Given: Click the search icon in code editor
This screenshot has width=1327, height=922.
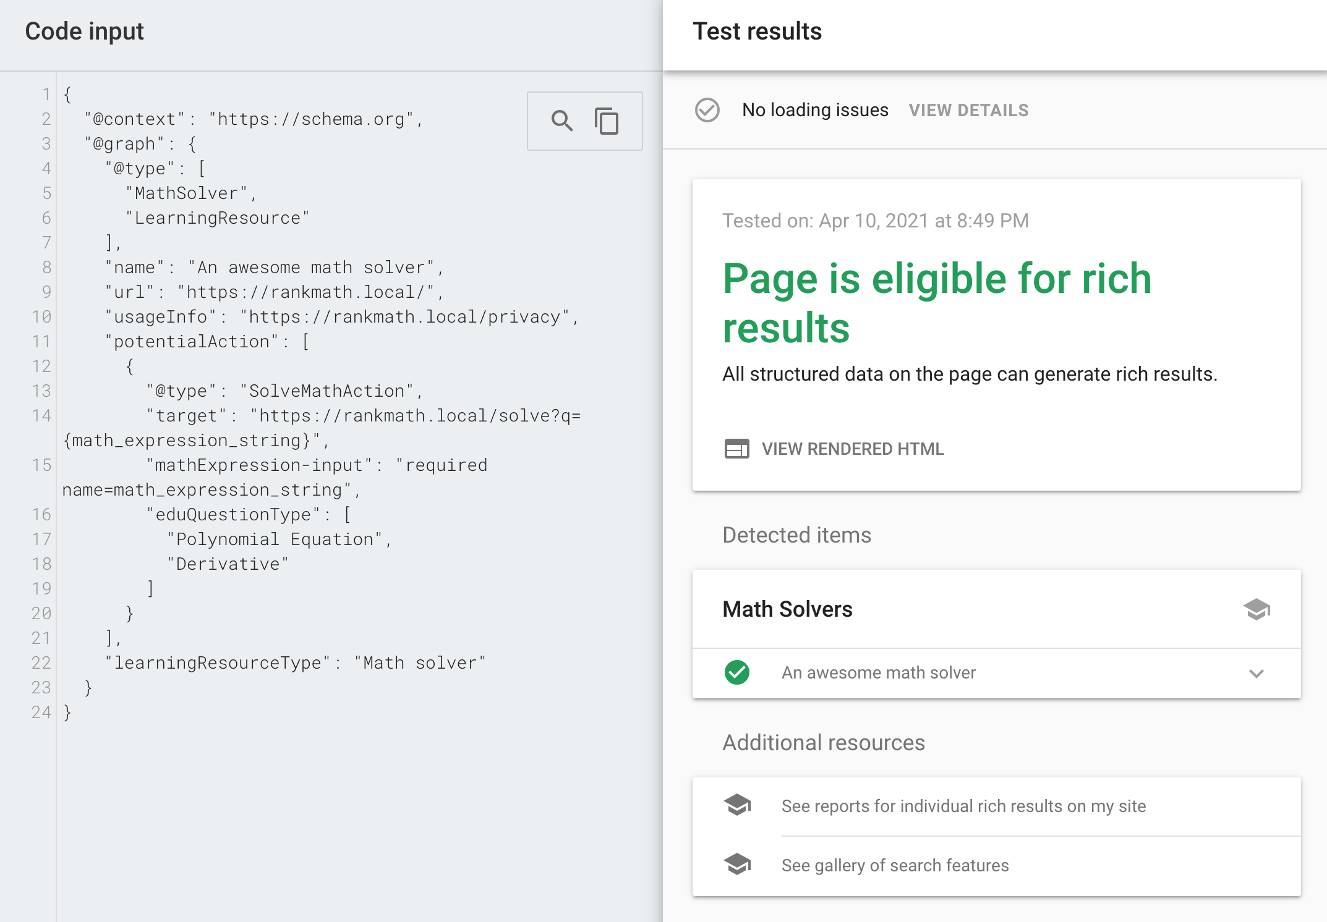Looking at the screenshot, I should pyautogui.click(x=561, y=121).
